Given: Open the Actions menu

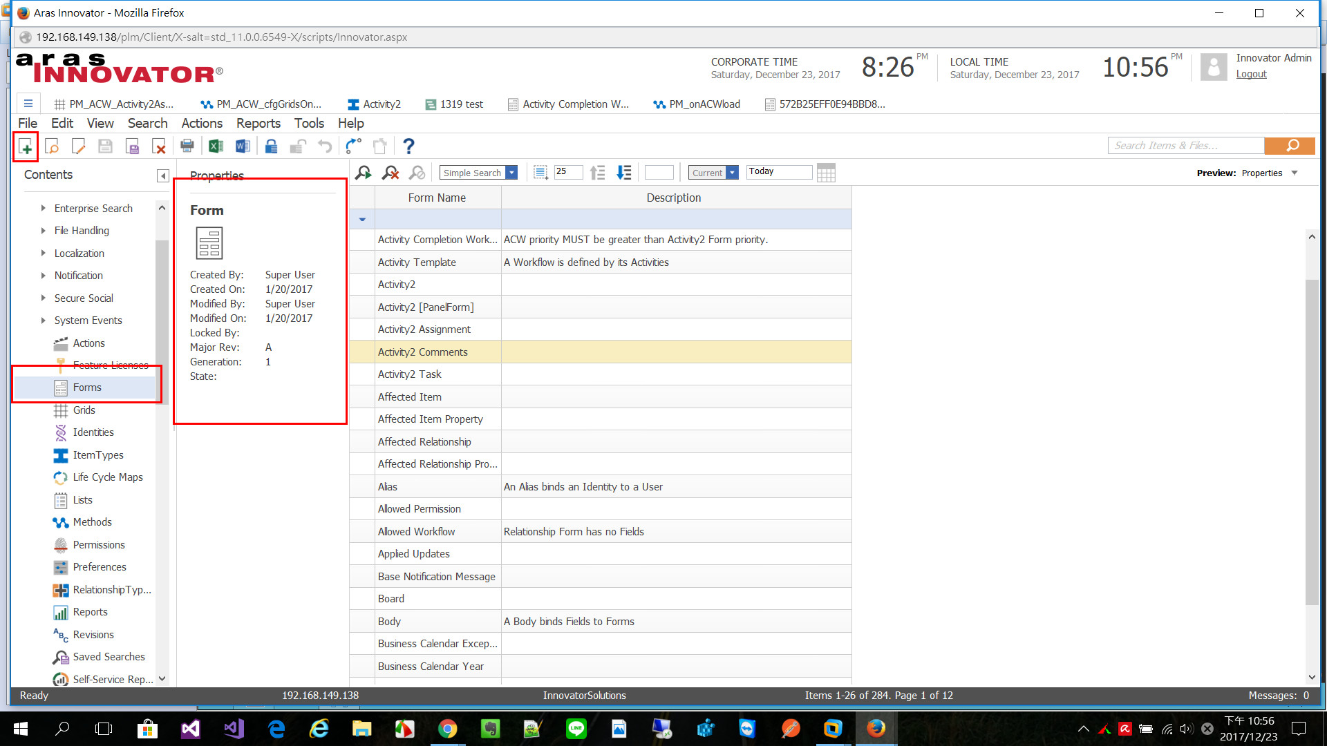Looking at the screenshot, I should tap(202, 124).
